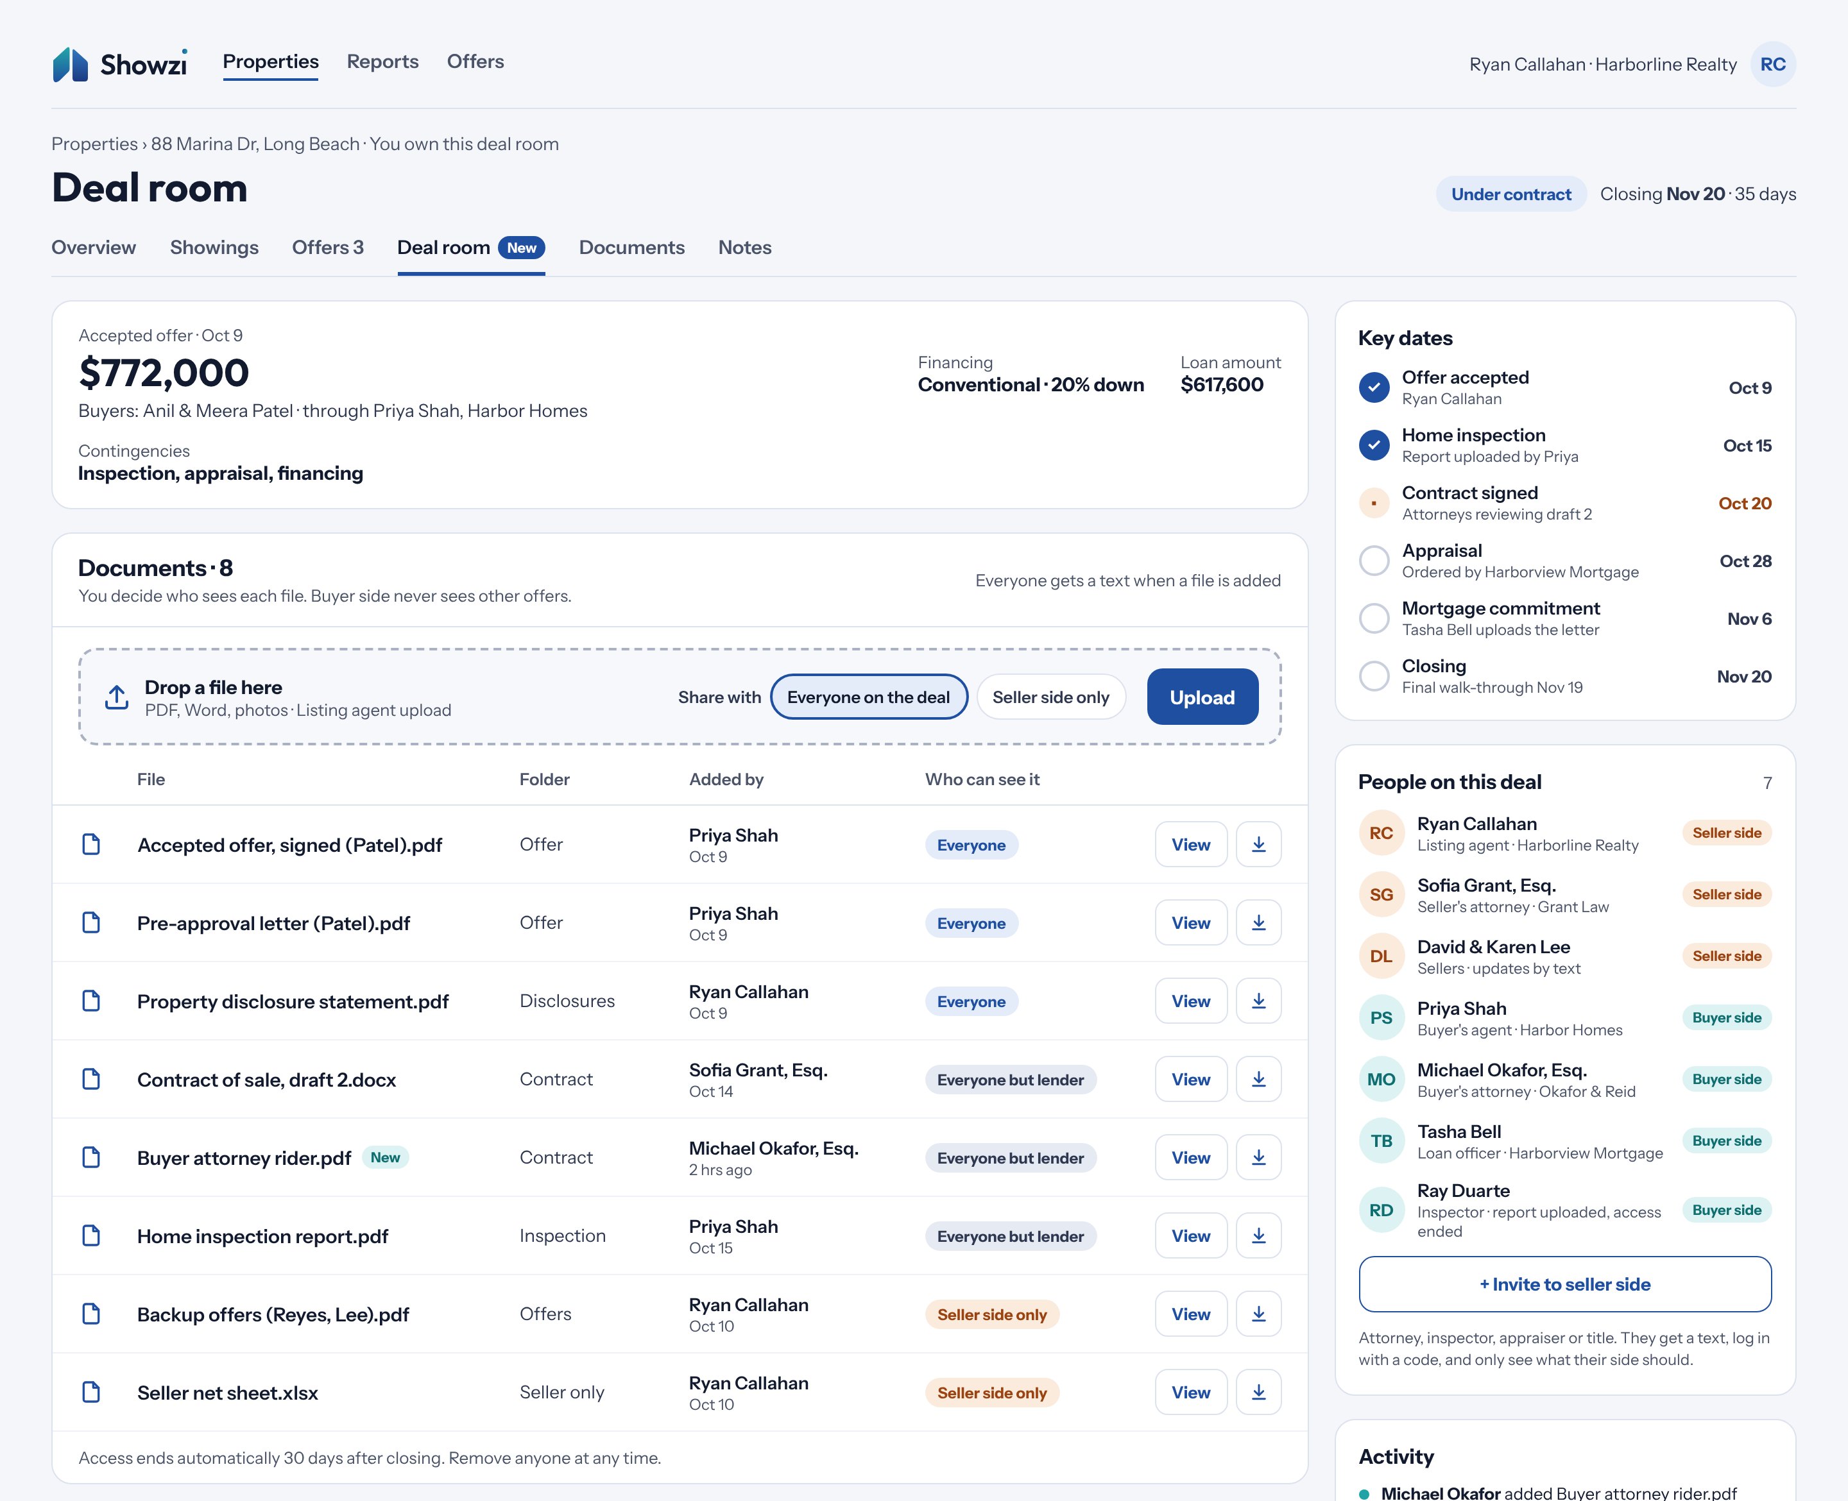1848x1501 pixels.
Task: Open Properties breadcrumb link
Action: tap(94, 144)
